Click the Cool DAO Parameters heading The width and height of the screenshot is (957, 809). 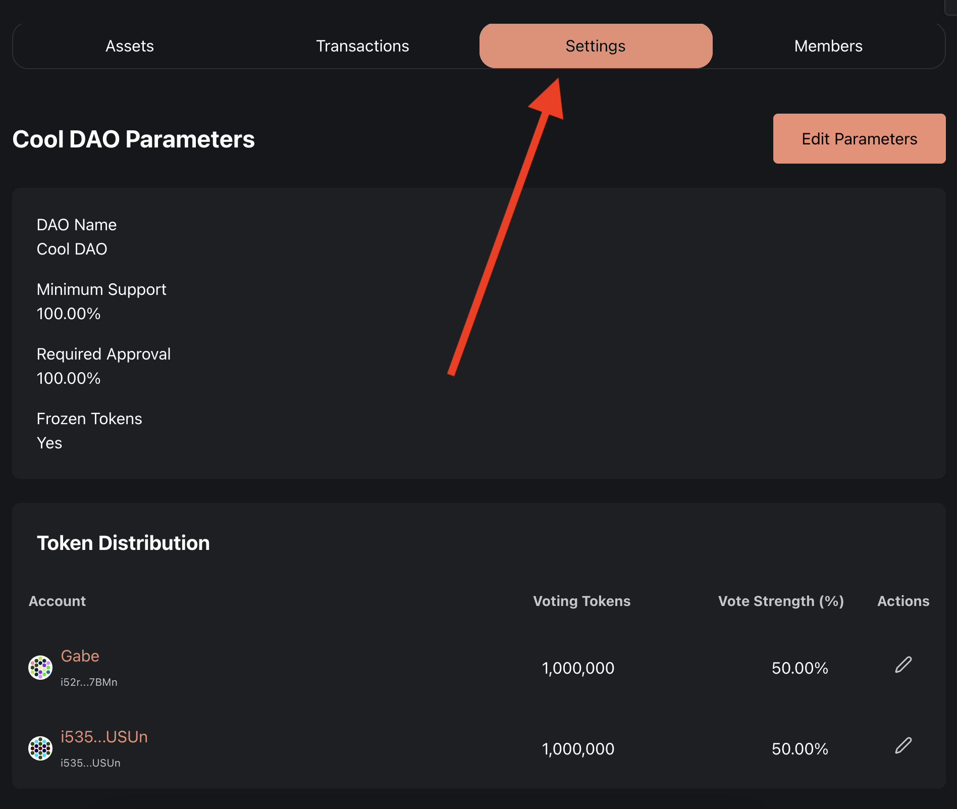click(x=133, y=139)
